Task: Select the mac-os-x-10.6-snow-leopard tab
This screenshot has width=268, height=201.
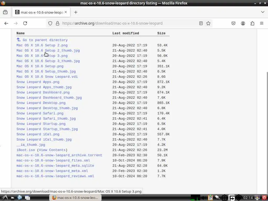Action: (41, 12)
